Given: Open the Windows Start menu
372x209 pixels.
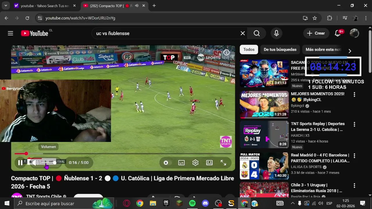Looking at the screenshot, I should coord(7,203).
